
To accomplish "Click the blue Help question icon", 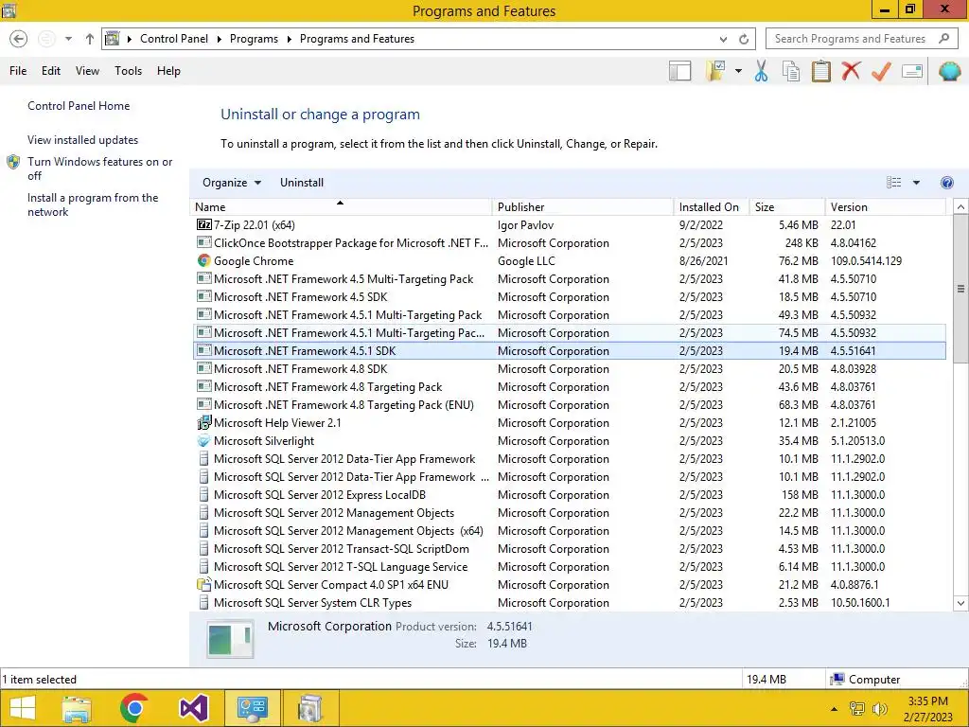I will point(946,183).
